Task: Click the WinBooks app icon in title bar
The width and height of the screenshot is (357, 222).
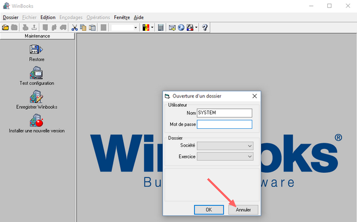Action: tap(6, 6)
